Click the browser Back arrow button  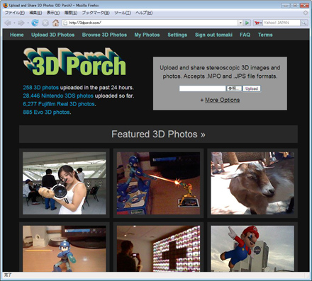[8, 23]
